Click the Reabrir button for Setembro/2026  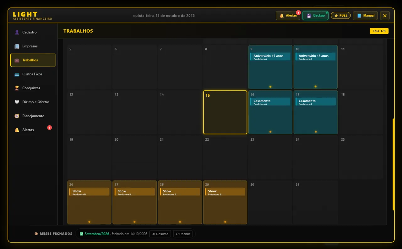183,234
